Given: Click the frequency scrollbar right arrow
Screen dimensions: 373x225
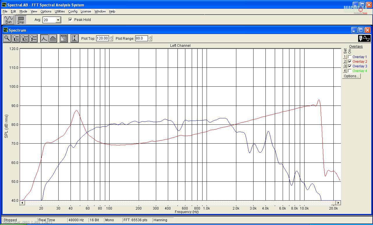Looking at the screenshot, I should pos(338,203).
